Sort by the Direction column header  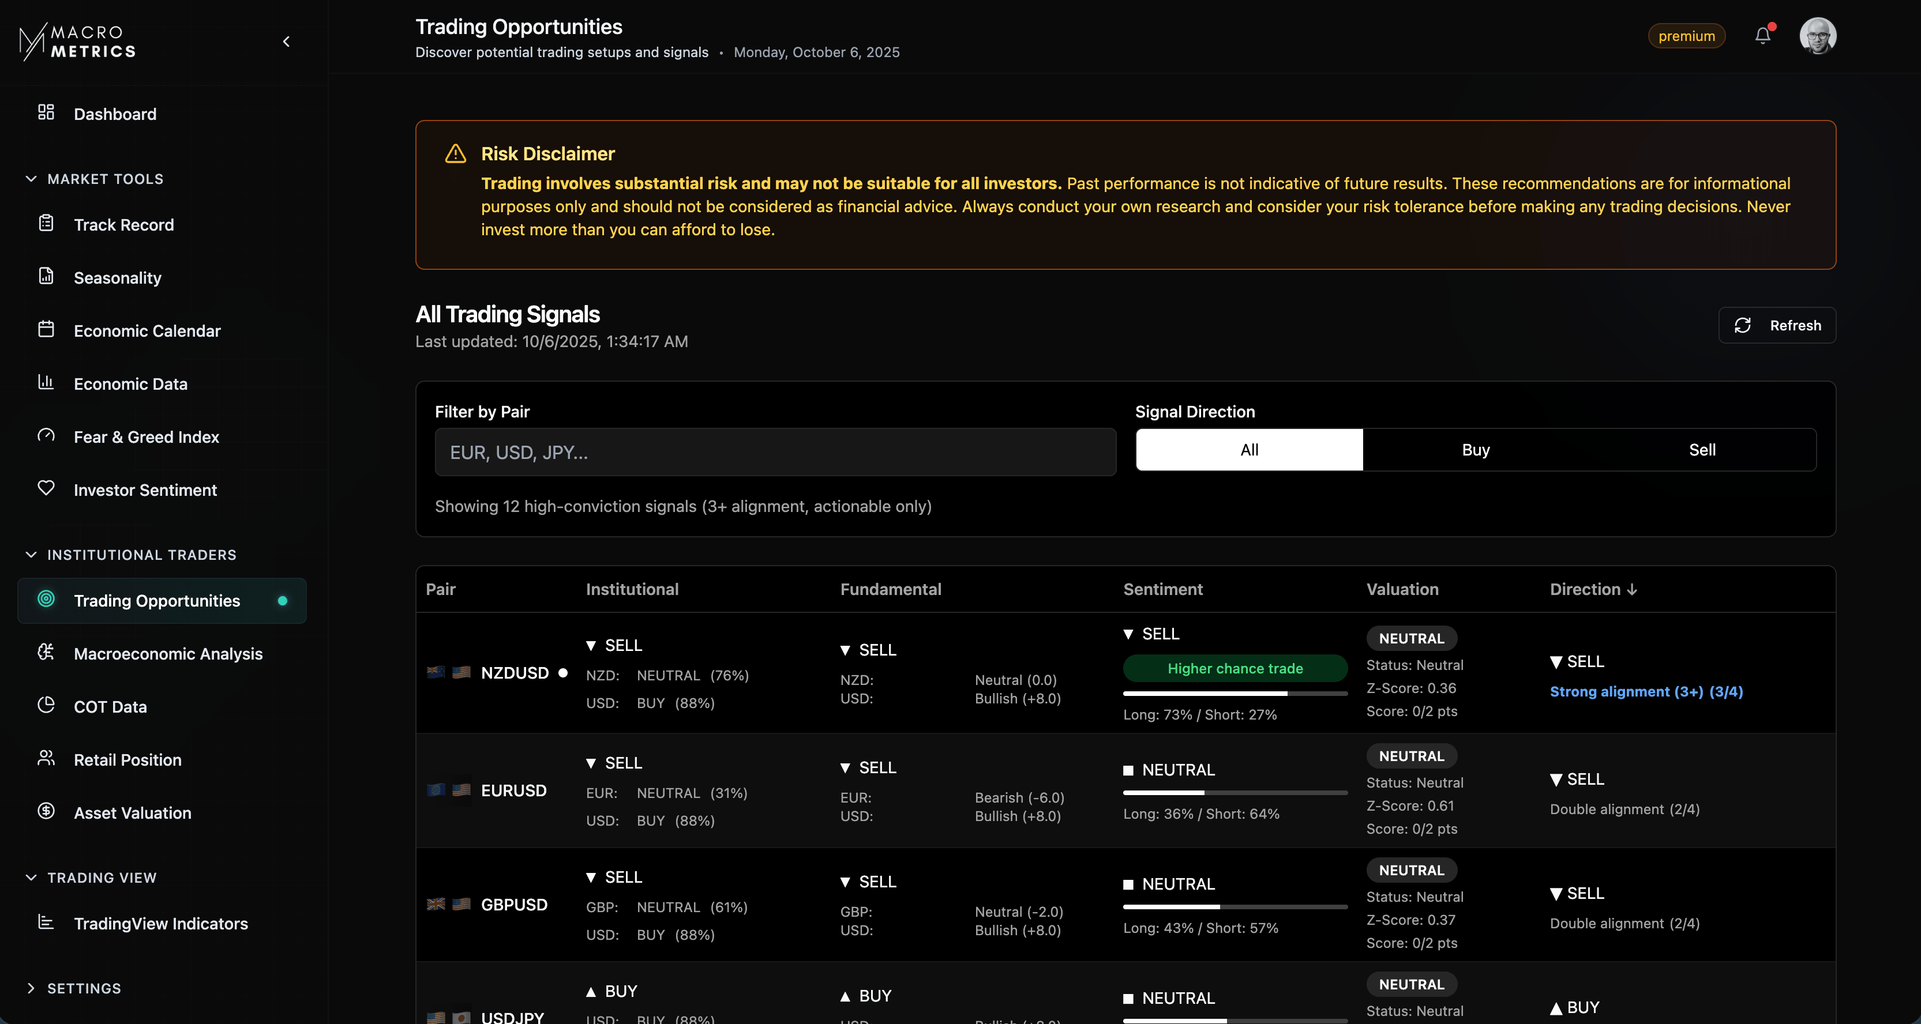coord(1593,589)
